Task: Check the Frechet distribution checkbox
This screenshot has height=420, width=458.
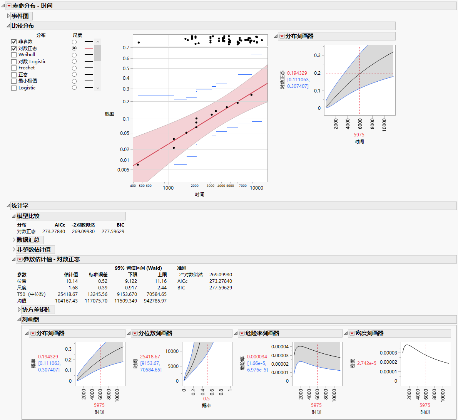Action: coord(14,68)
